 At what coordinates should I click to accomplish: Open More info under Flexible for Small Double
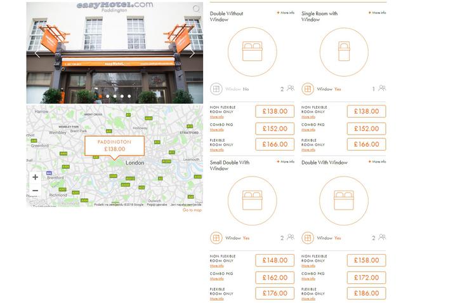coord(216,299)
